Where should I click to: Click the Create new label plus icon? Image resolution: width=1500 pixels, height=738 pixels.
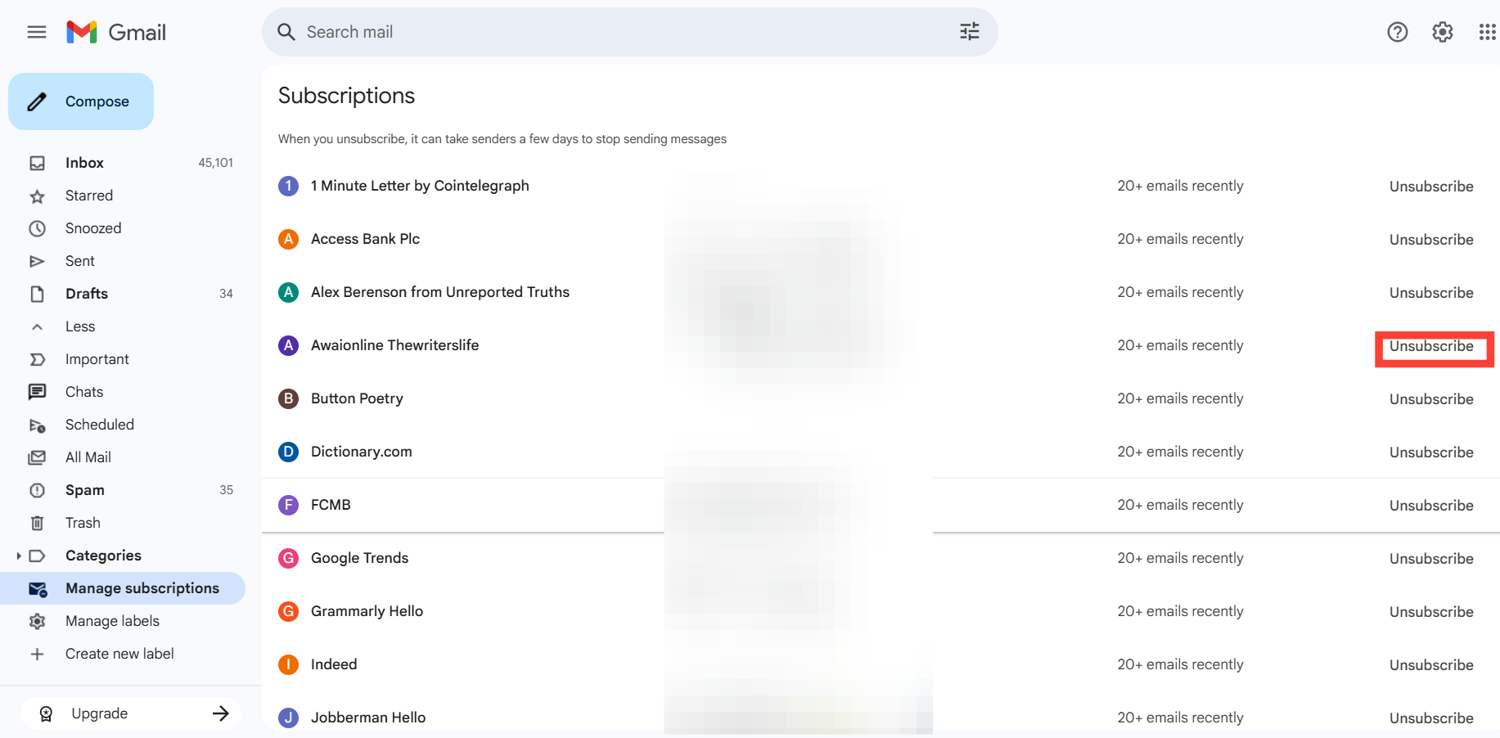tap(37, 654)
